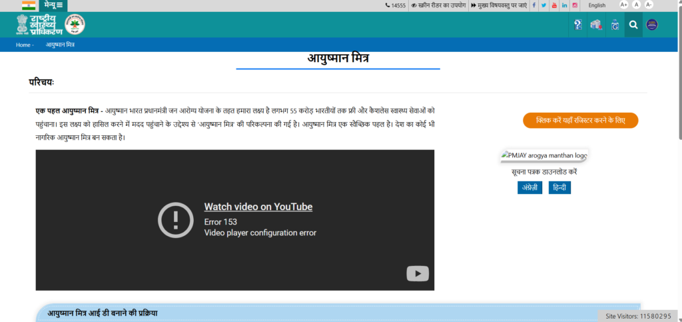This screenshot has width=682, height=322.
Task: Click the National Health Authority logo
Action: pos(39,25)
